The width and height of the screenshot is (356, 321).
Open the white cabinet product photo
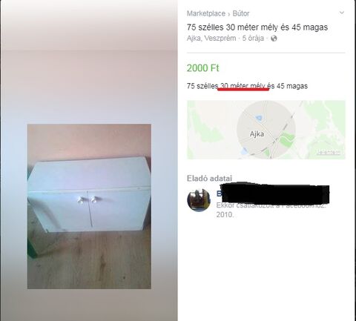click(x=89, y=206)
